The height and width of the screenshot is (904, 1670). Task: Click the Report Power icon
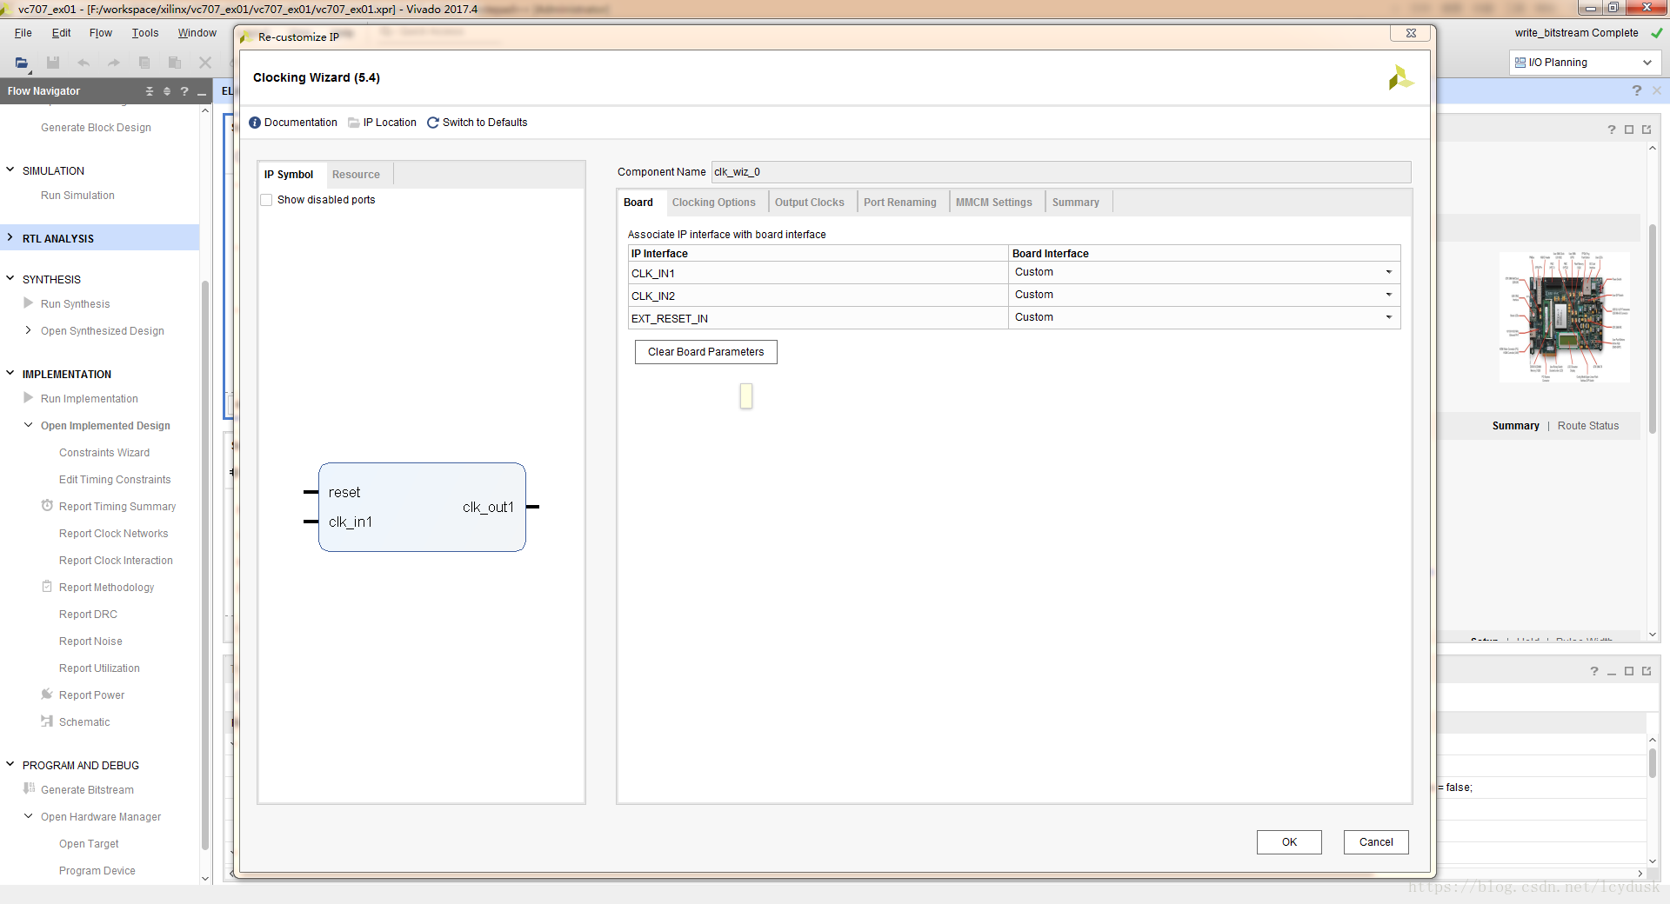tap(47, 695)
